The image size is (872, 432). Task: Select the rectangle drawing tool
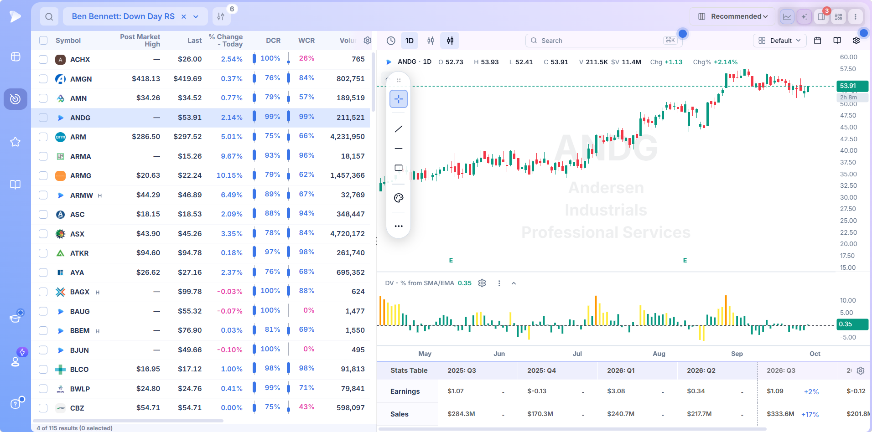click(399, 168)
